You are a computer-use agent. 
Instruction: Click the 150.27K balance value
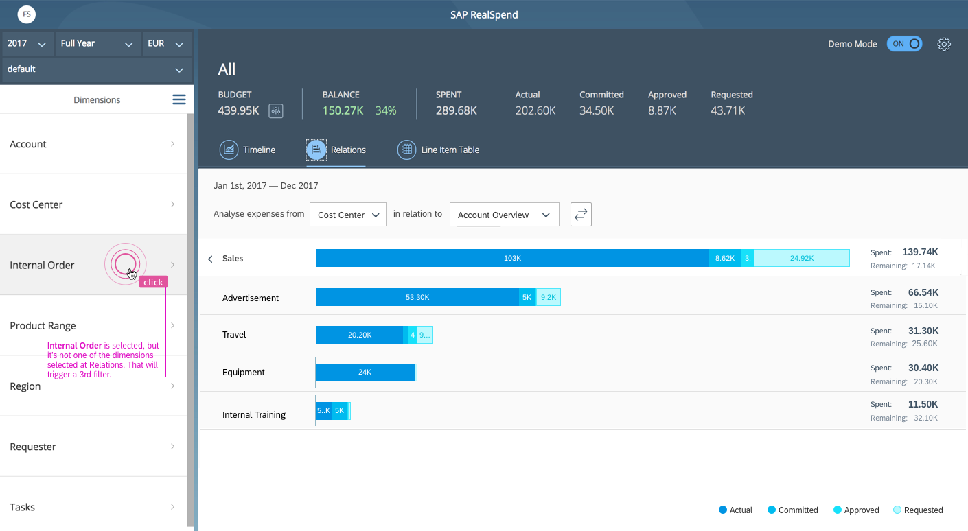tap(343, 110)
